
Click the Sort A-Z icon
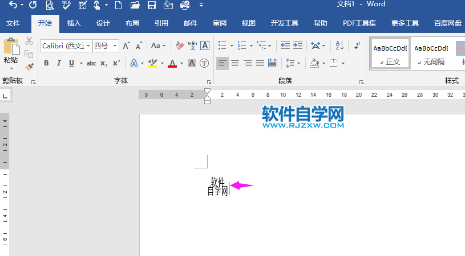point(339,46)
